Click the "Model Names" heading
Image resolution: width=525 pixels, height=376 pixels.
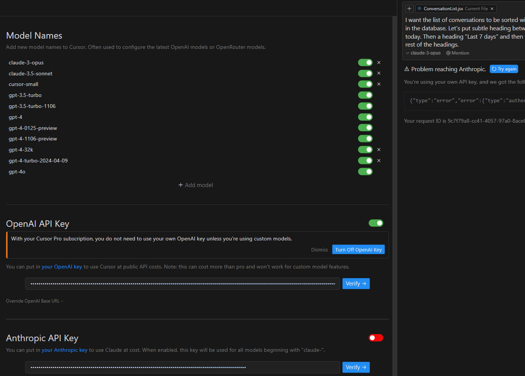tap(34, 36)
